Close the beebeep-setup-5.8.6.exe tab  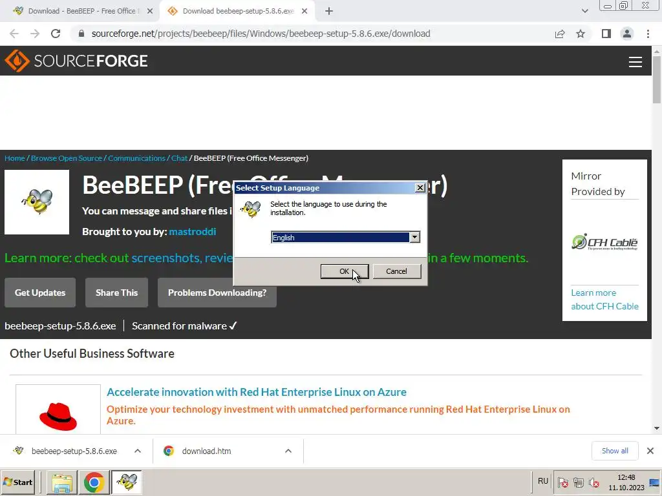click(x=304, y=11)
